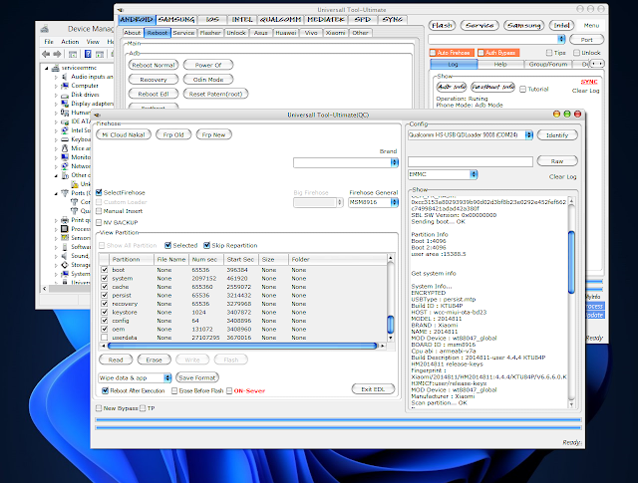Click the Network adapters icon in Device Manager

click(x=64, y=166)
